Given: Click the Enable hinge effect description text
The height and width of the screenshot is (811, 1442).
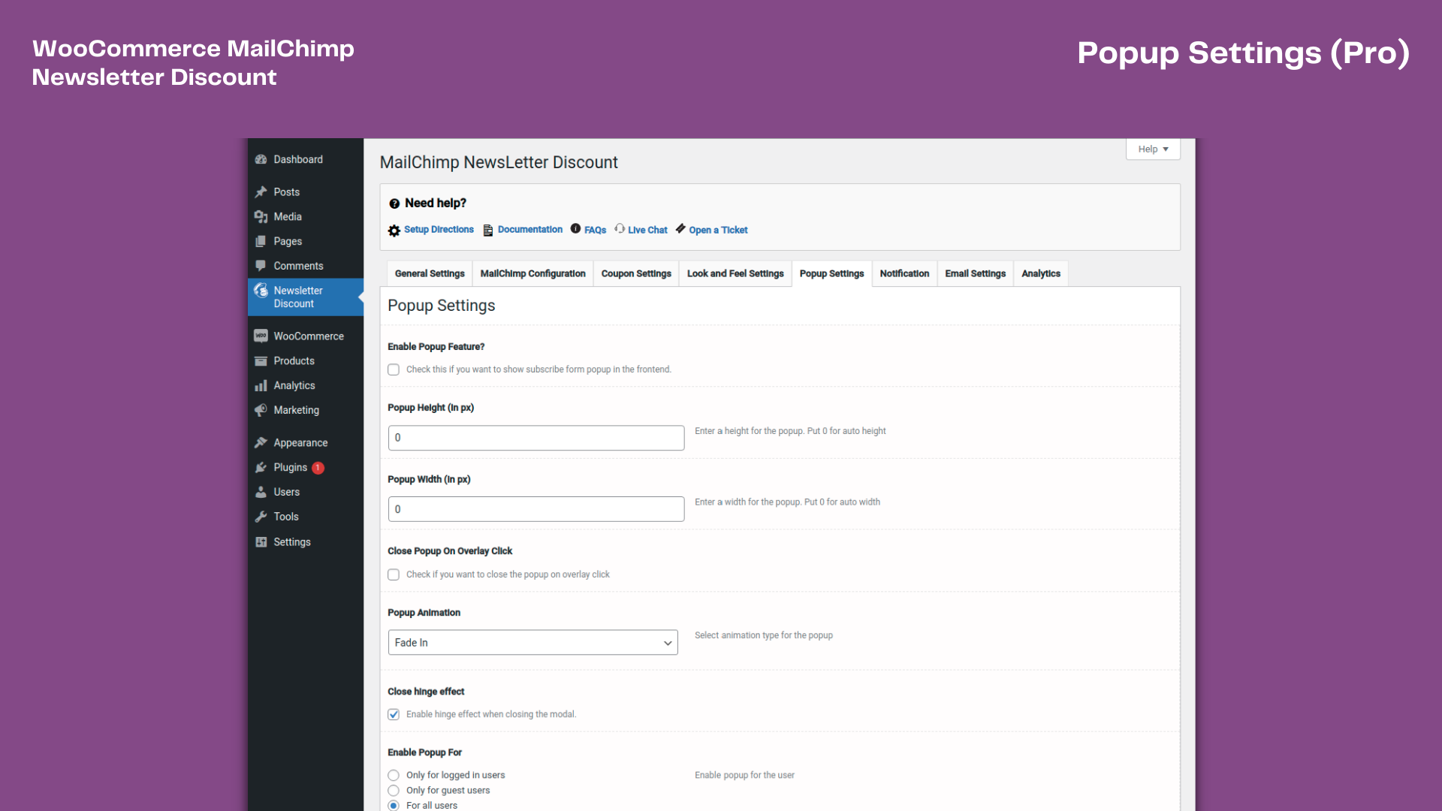Looking at the screenshot, I should 491,714.
